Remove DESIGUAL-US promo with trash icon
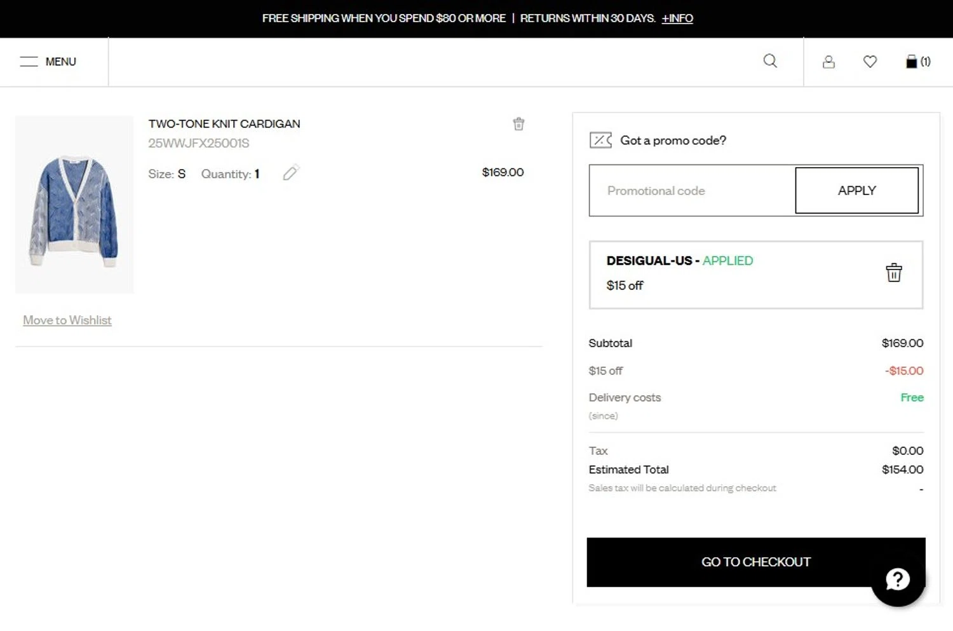 tap(894, 273)
